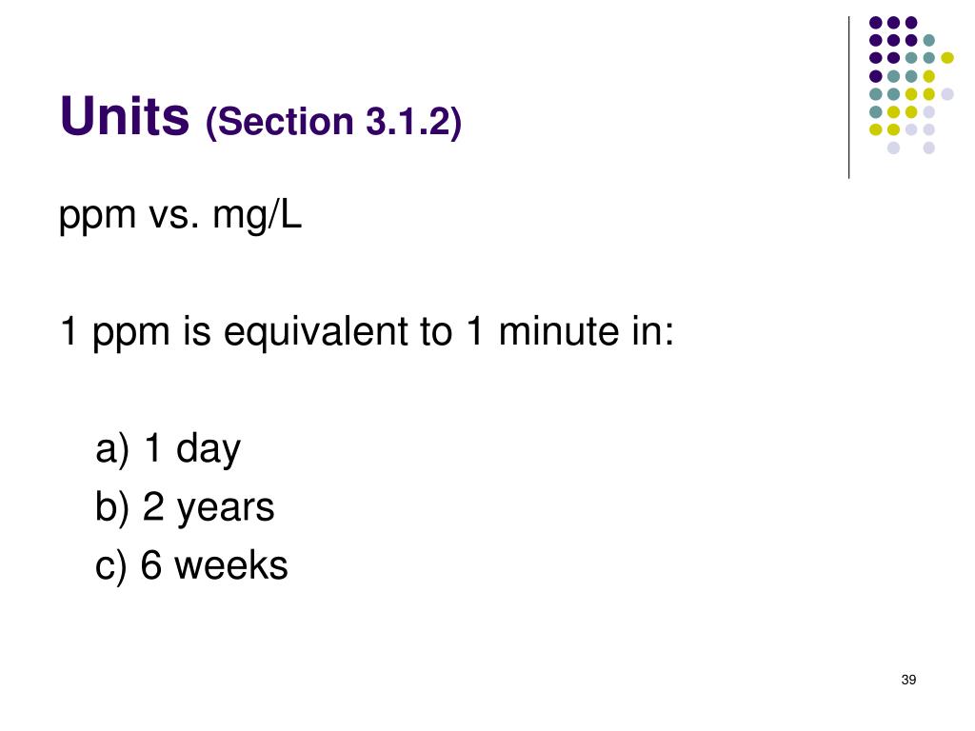Click the rightmost purple dot in the top row
Image resolution: width=975 pixels, height=731 pixels.
click(x=911, y=22)
